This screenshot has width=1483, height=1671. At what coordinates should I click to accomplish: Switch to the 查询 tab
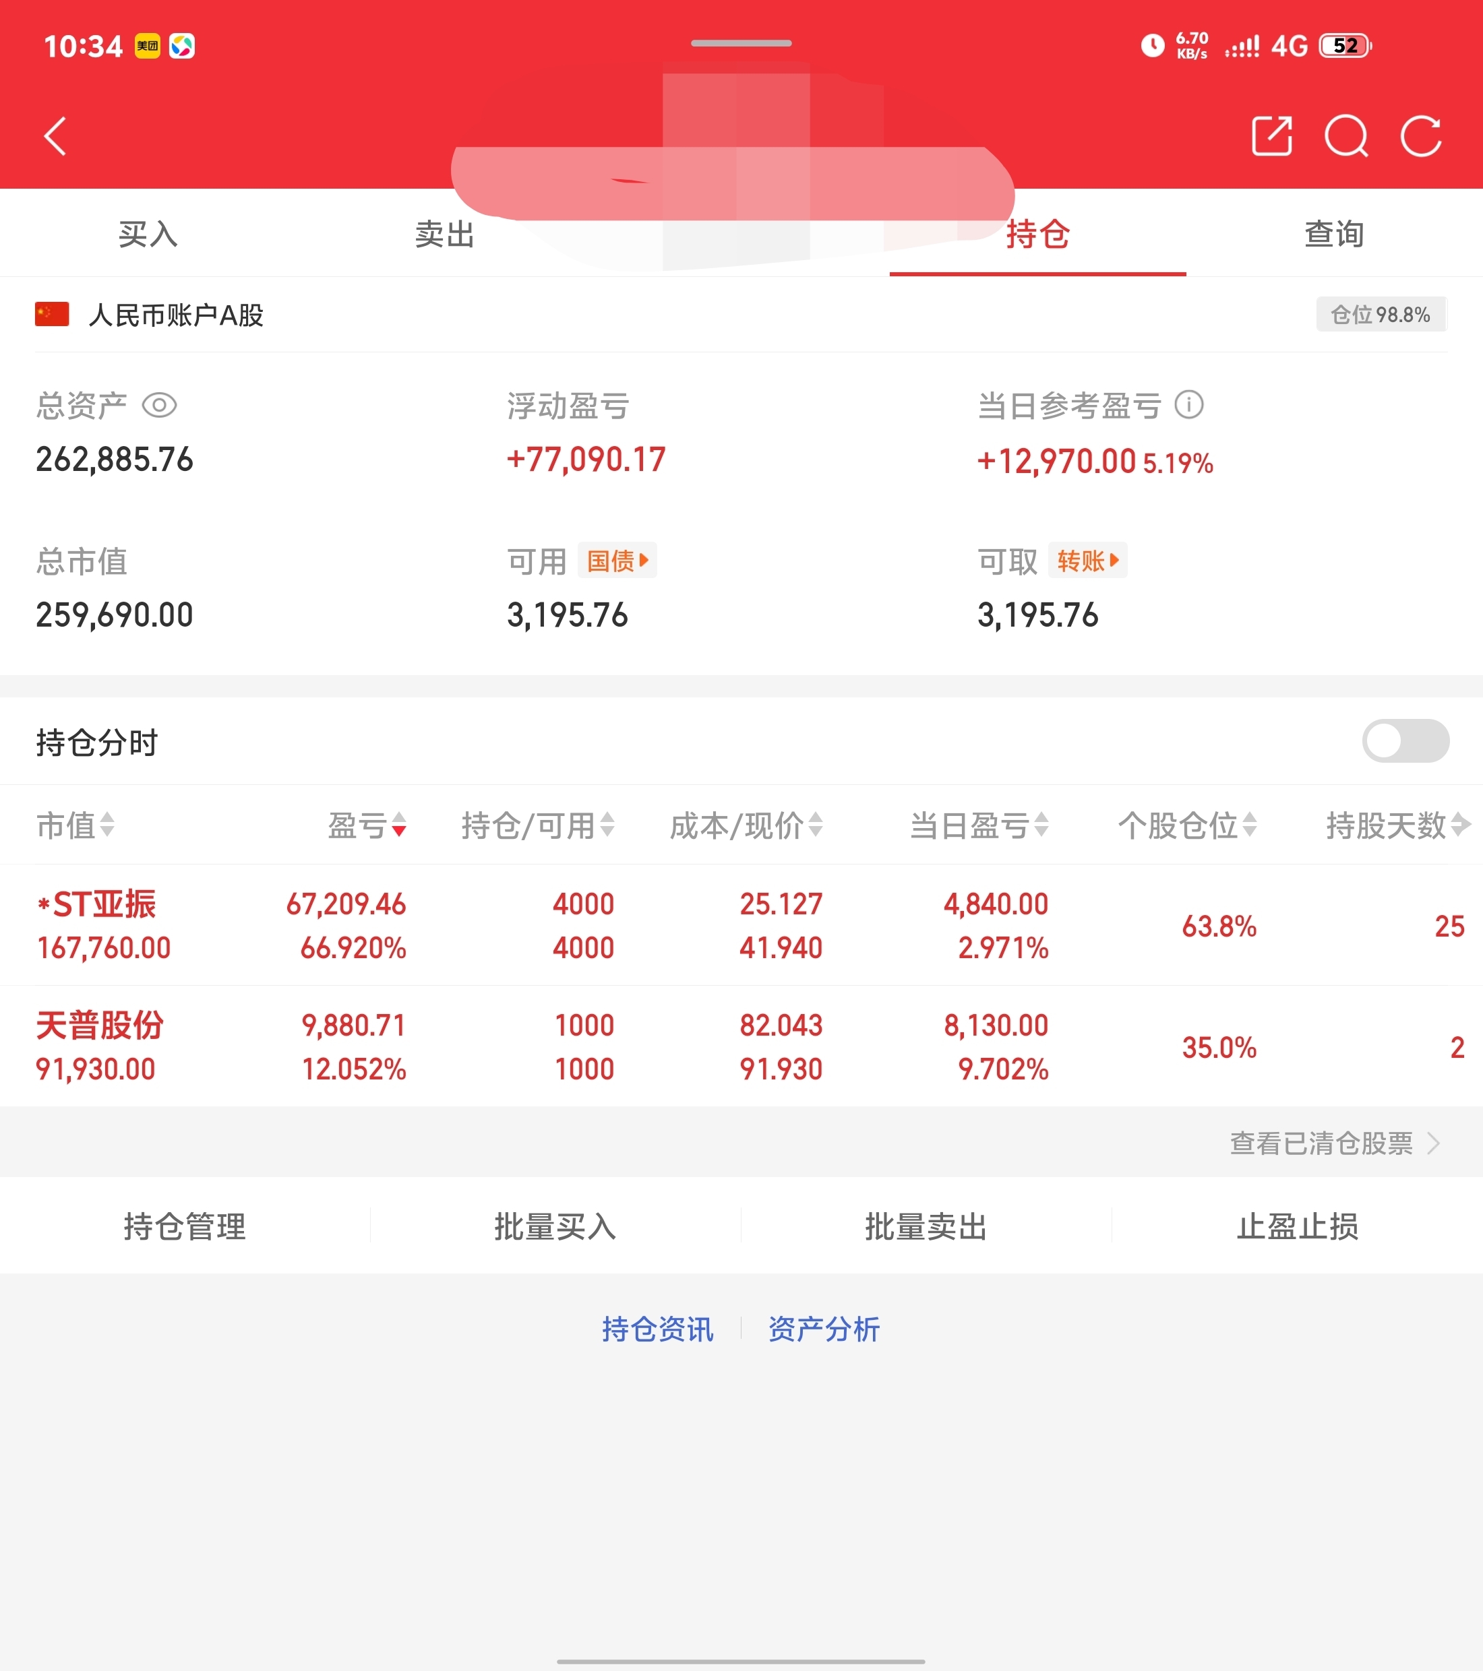[x=1333, y=234]
